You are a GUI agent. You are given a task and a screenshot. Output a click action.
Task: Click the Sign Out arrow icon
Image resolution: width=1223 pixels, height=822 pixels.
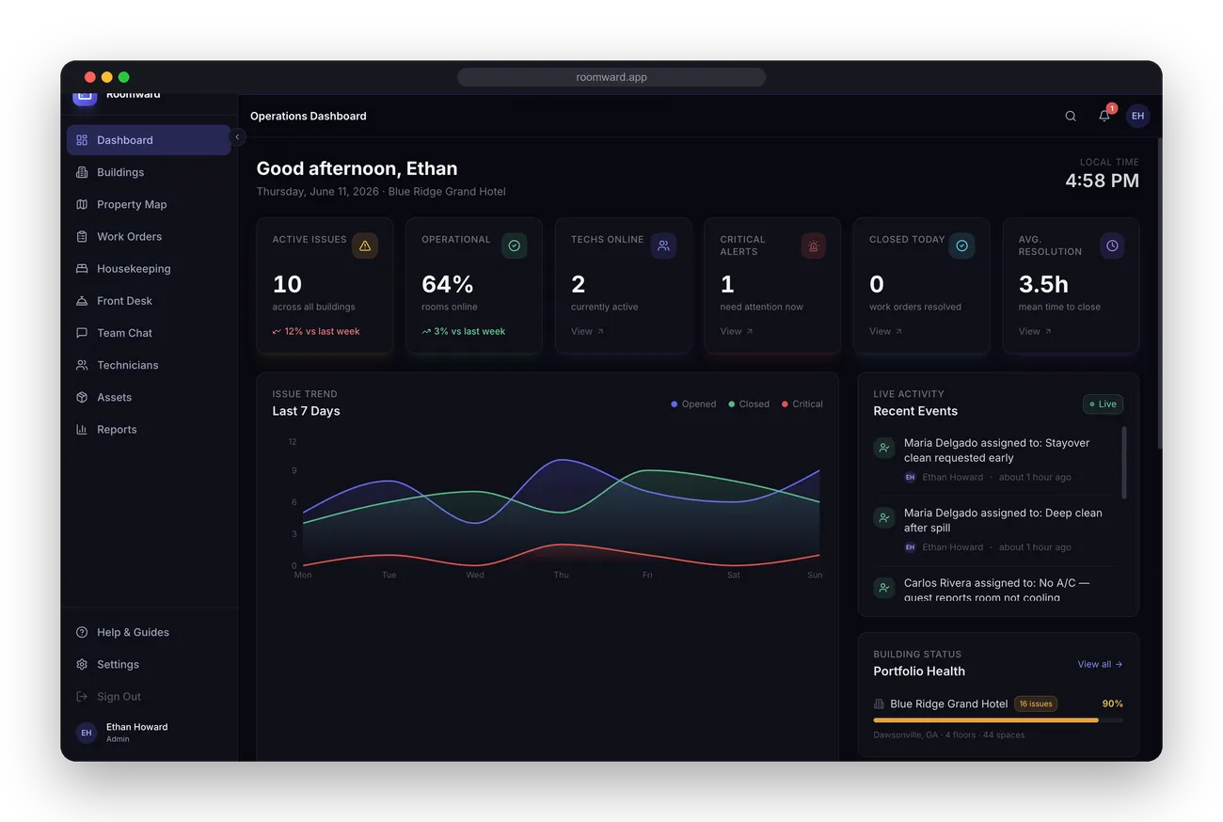coord(82,696)
